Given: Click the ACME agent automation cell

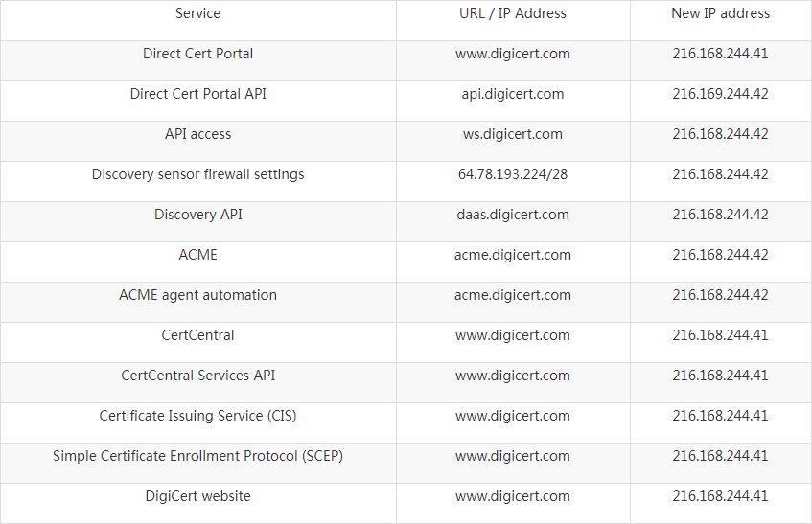Looking at the screenshot, I should 197,295.
